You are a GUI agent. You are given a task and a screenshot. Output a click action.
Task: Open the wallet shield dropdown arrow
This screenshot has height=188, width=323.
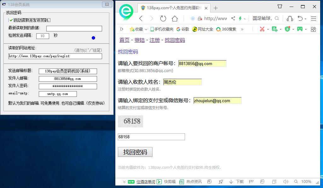[x=293, y=29]
